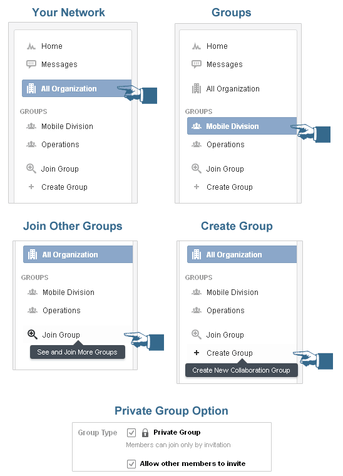This screenshot has width=343, height=476.
Task: Click the Create New Collaboration Group tooltip
Action: pos(242,370)
